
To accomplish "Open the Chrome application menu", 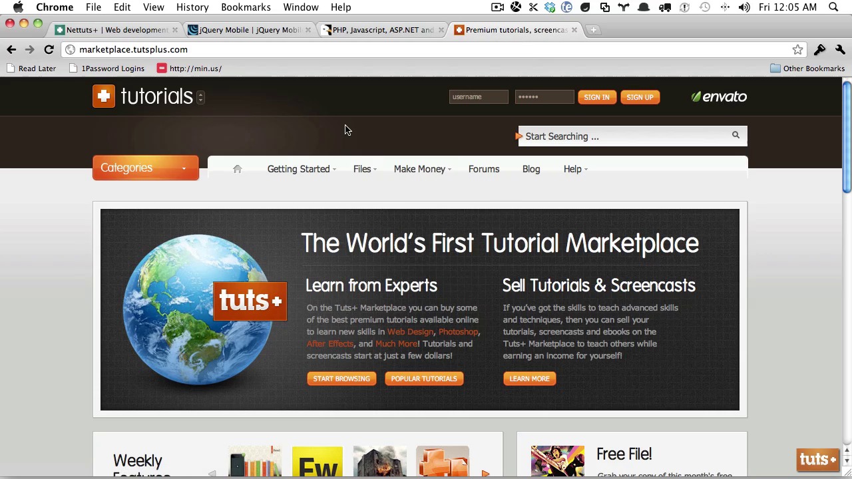I will 55,7.
